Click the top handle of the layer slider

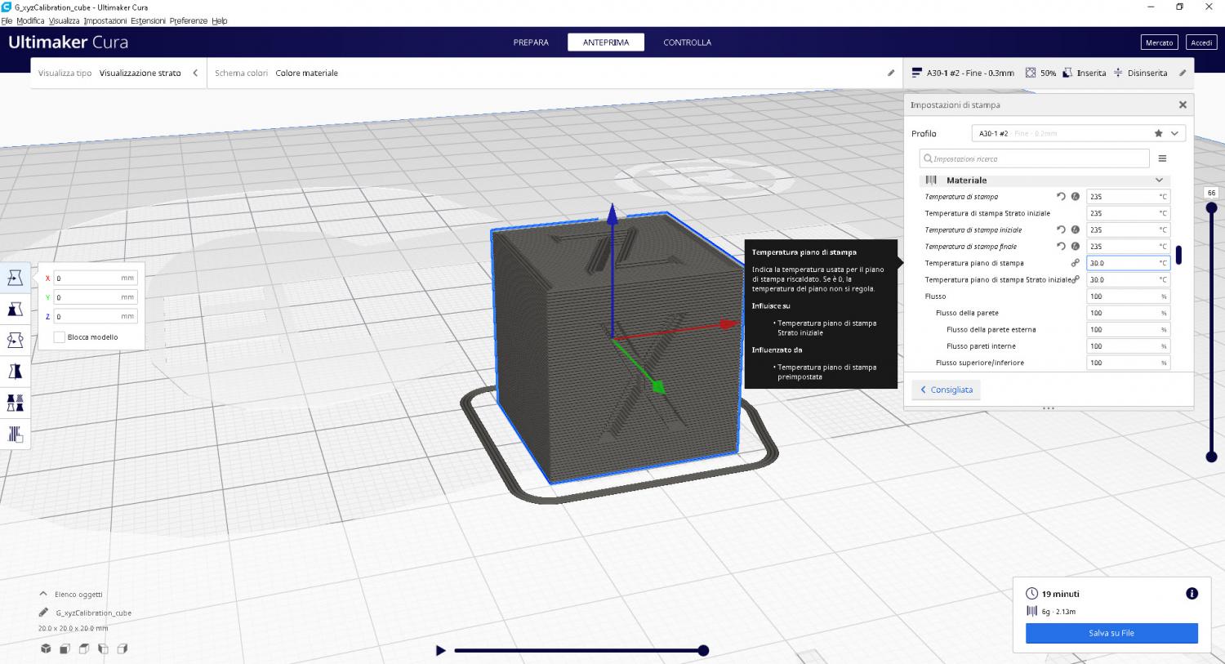point(1211,208)
